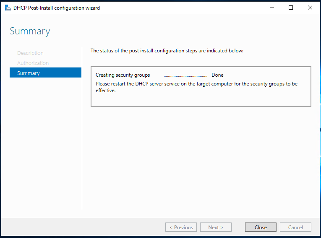Click the restart DHCP server service message
The image size is (321, 238).
point(196,87)
